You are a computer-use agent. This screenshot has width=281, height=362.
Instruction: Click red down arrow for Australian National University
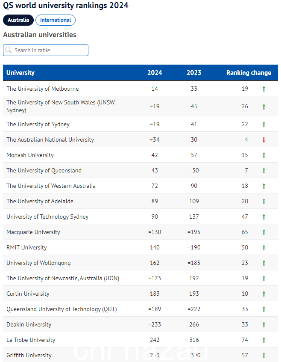[x=264, y=139]
